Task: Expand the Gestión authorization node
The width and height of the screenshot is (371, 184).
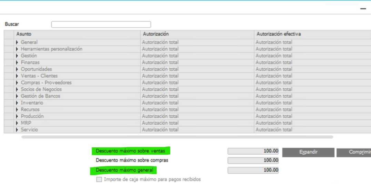Action: (17, 56)
